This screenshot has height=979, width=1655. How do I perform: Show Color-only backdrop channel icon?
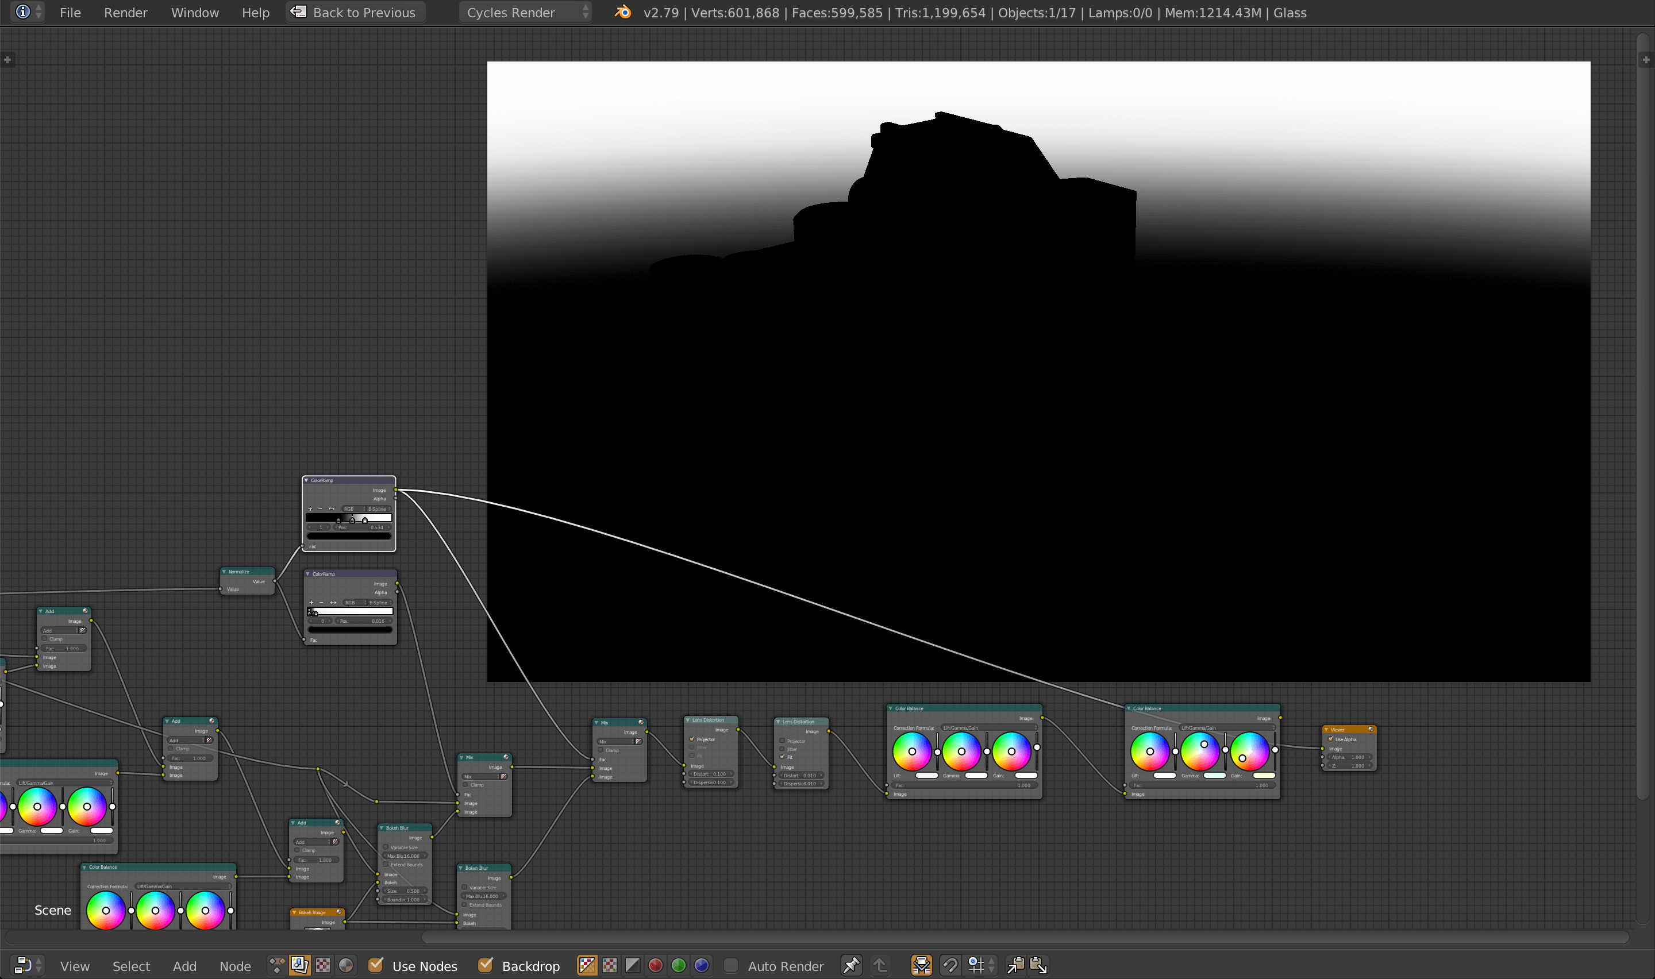610,966
